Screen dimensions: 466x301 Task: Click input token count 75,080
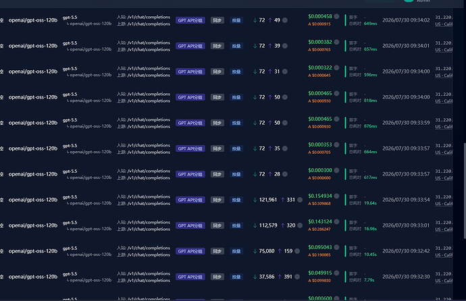(x=267, y=251)
